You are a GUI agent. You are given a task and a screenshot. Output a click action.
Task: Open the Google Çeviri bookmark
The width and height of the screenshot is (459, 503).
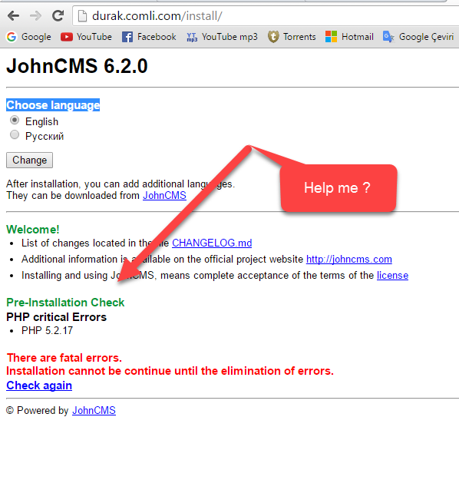418,37
